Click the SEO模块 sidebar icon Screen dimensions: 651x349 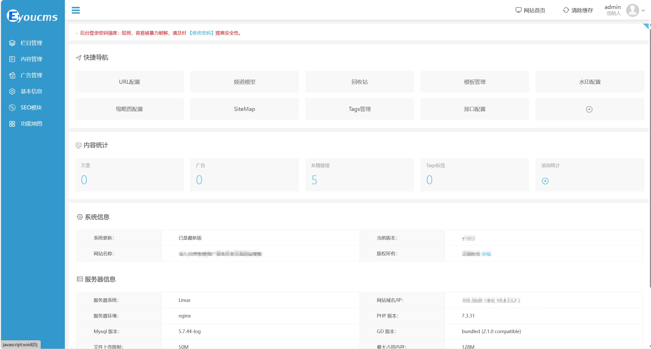(12, 108)
